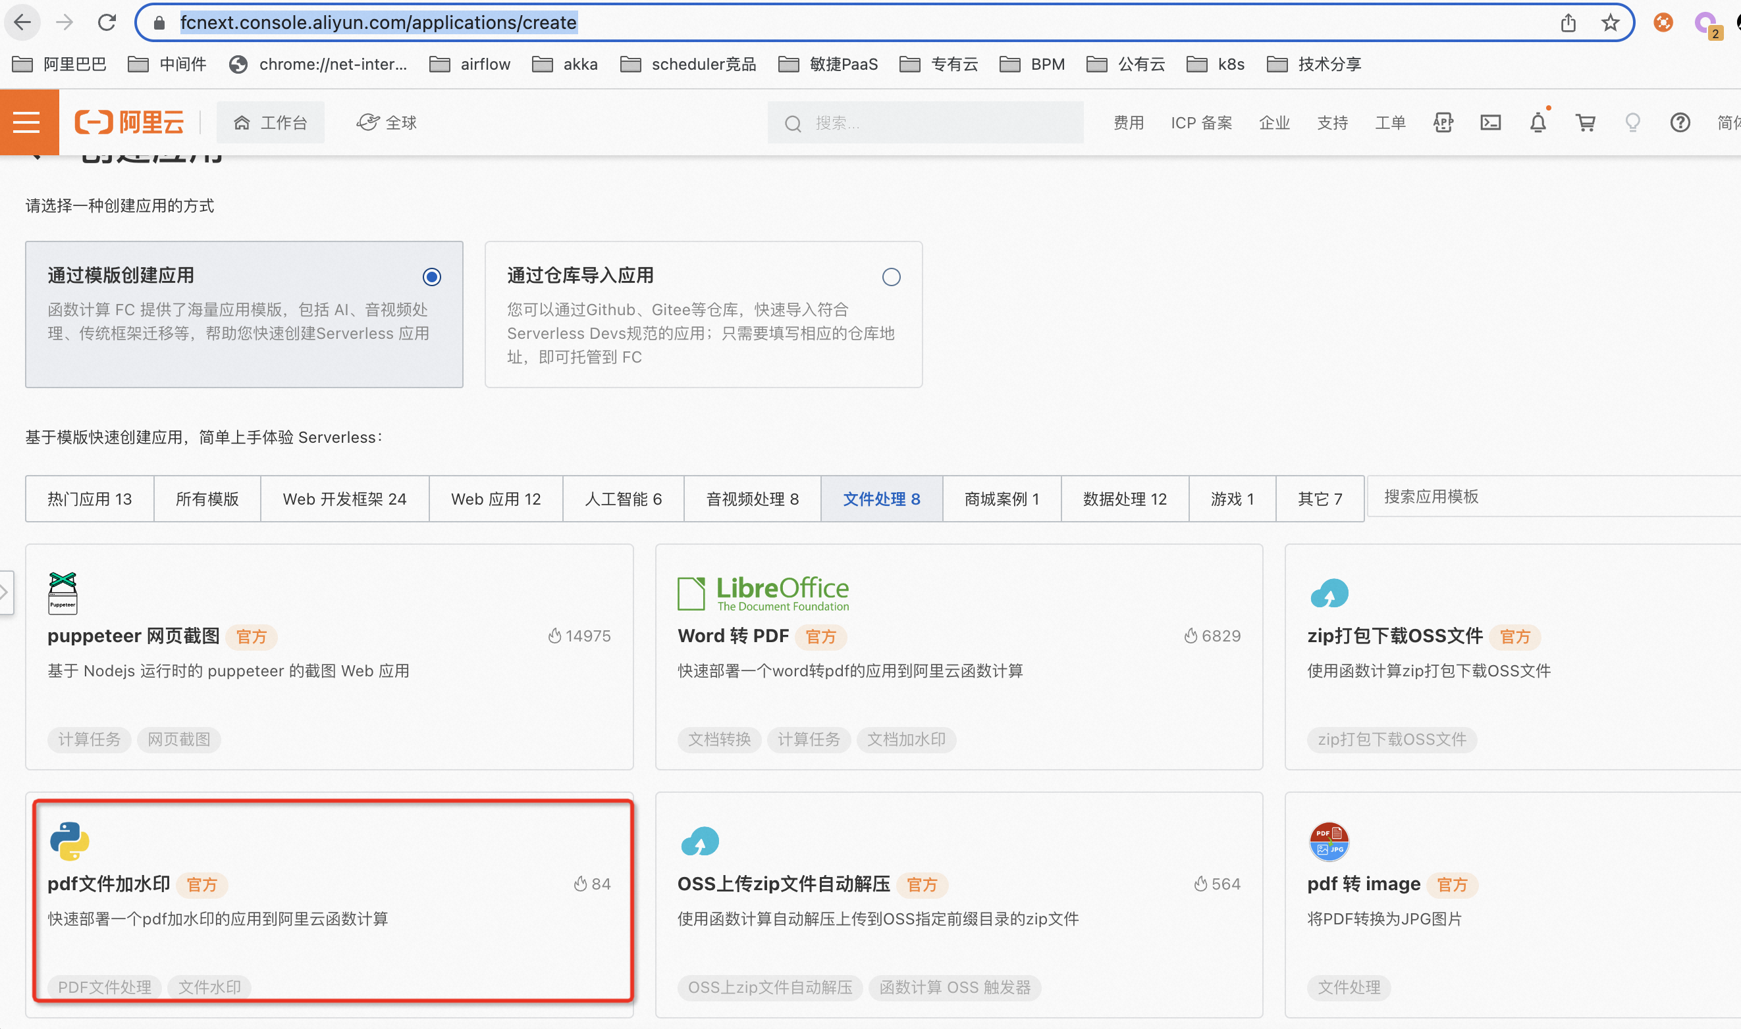Screen dimensions: 1741x1029
Task: Click the Aliyun logo
Action: pos(129,123)
